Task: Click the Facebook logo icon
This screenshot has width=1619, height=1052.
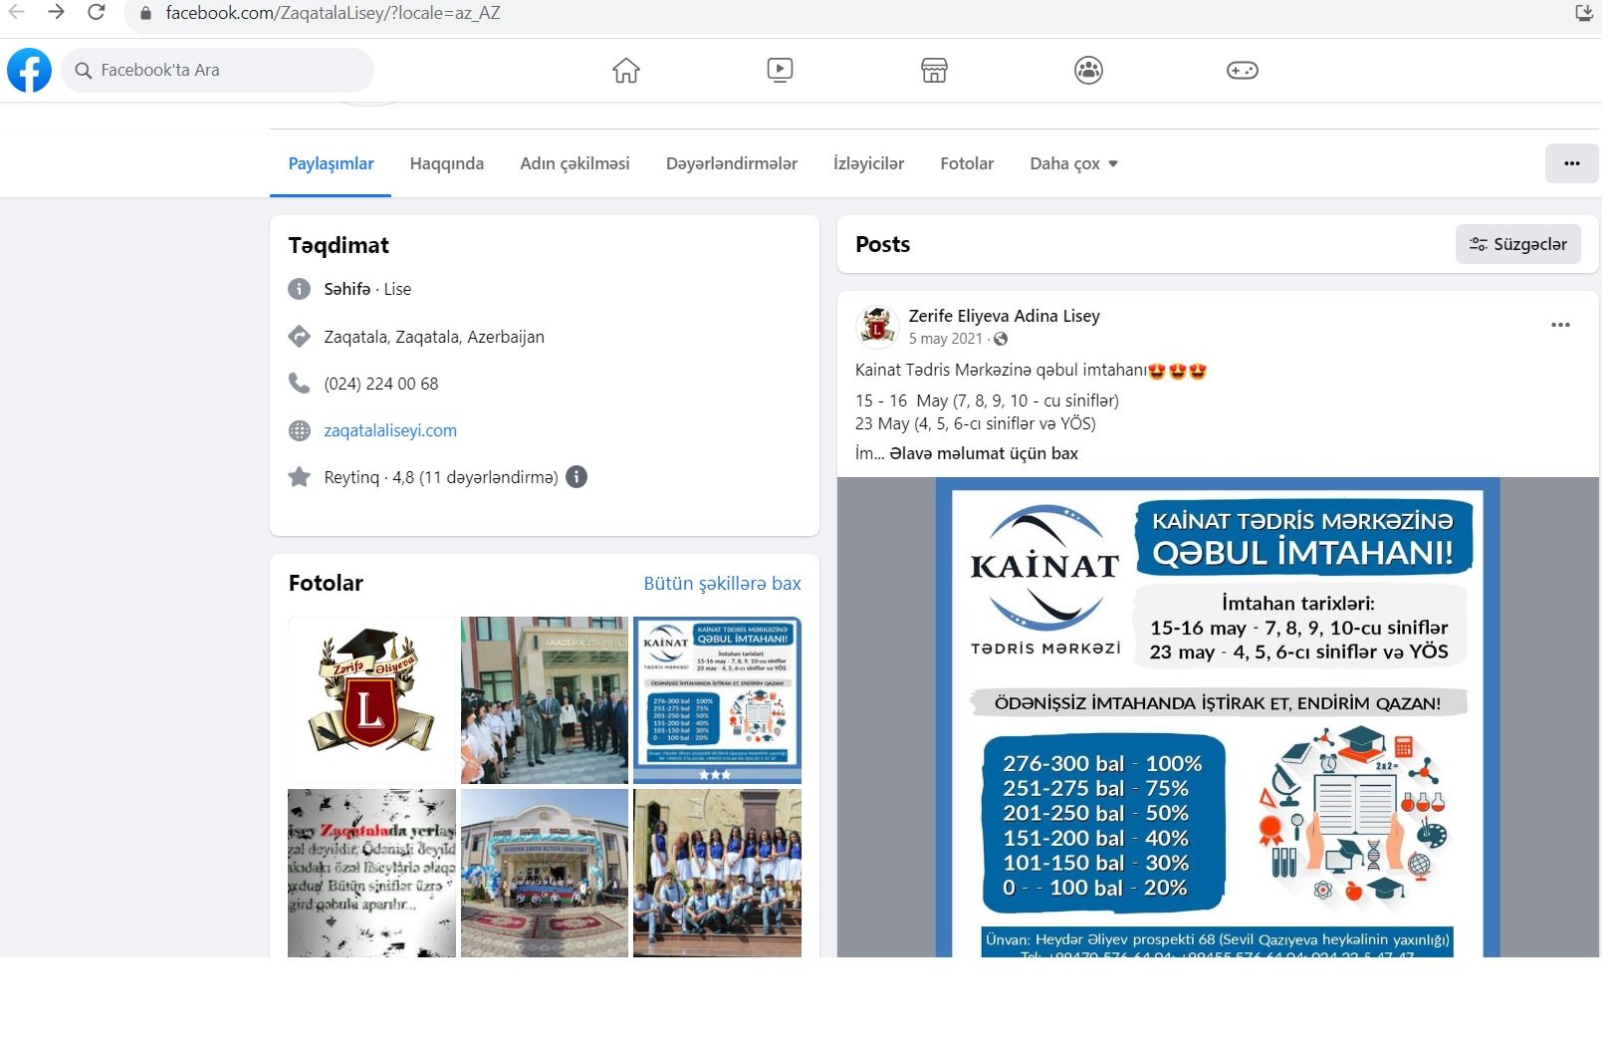Action: (29, 71)
